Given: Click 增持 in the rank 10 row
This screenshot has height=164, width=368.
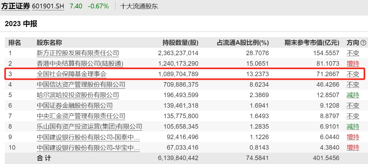Looking at the screenshot, I should (353, 148).
